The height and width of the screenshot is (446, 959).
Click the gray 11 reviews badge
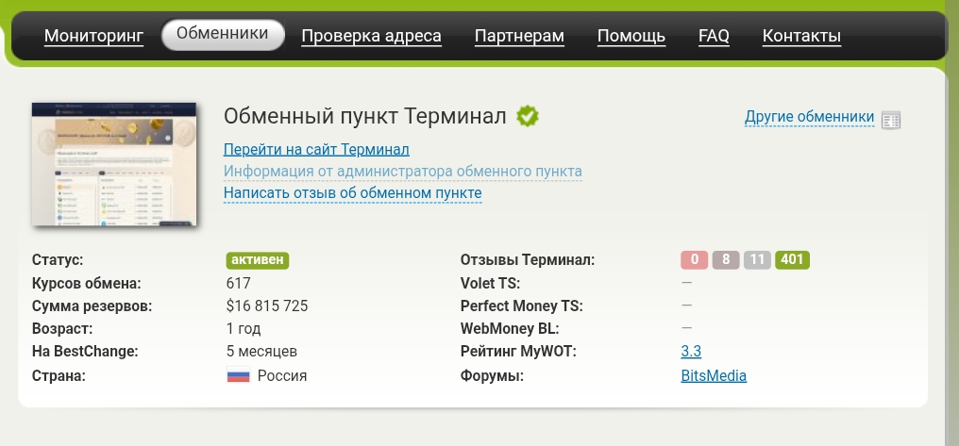pyautogui.click(x=757, y=259)
